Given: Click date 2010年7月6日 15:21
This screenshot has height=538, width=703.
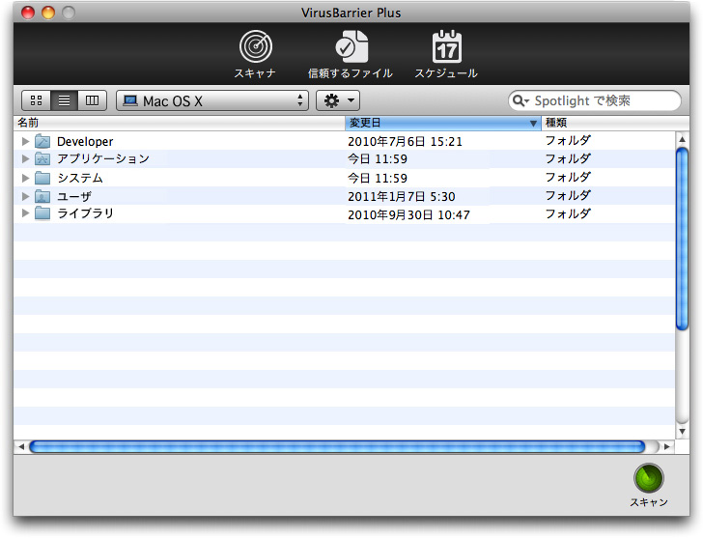Looking at the screenshot, I should pyautogui.click(x=405, y=142).
